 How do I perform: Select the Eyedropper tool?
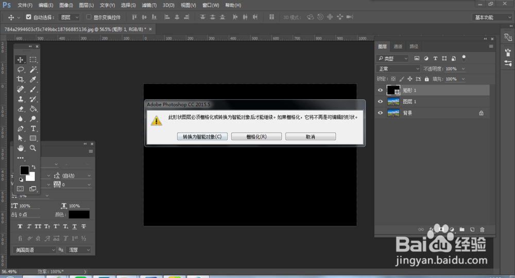click(x=33, y=79)
